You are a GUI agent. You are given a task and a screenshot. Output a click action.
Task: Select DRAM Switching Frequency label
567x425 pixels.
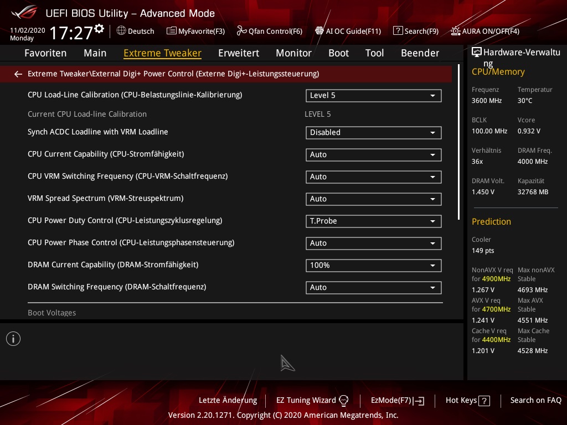tap(117, 287)
